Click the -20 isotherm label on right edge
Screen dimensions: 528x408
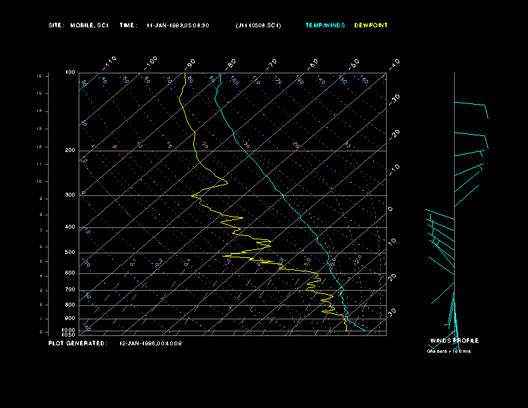tap(394, 135)
